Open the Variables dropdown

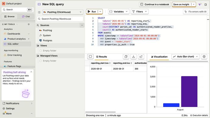119,12
